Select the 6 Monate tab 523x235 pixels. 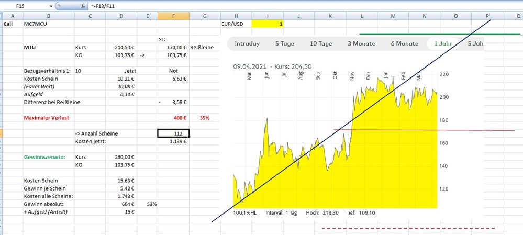pyautogui.click(x=404, y=43)
